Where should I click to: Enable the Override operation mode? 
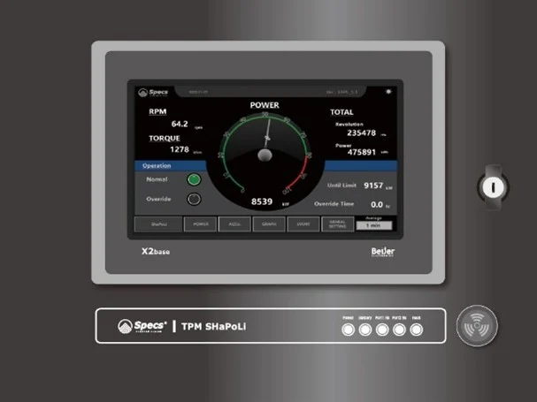point(194,199)
